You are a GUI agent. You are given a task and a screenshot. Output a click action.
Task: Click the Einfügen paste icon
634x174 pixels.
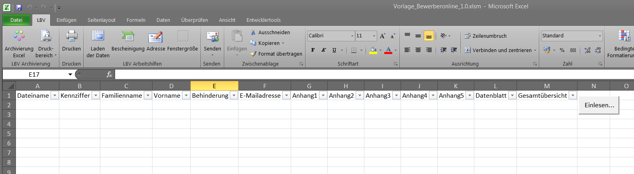pos(237,37)
